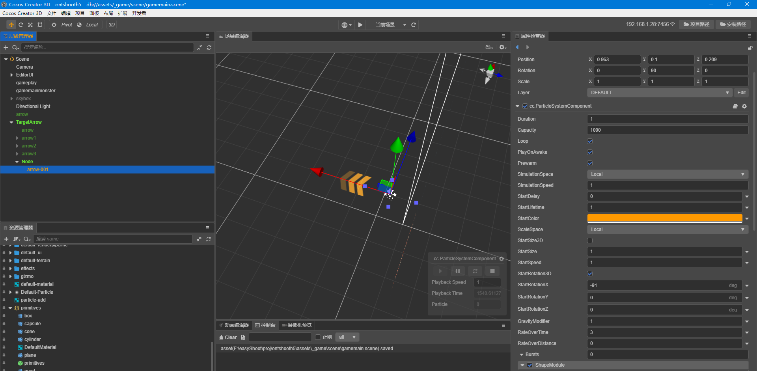Enable the 正则 regex checkbox in console
Image resolution: width=757 pixels, height=371 pixels.
(x=318, y=337)
